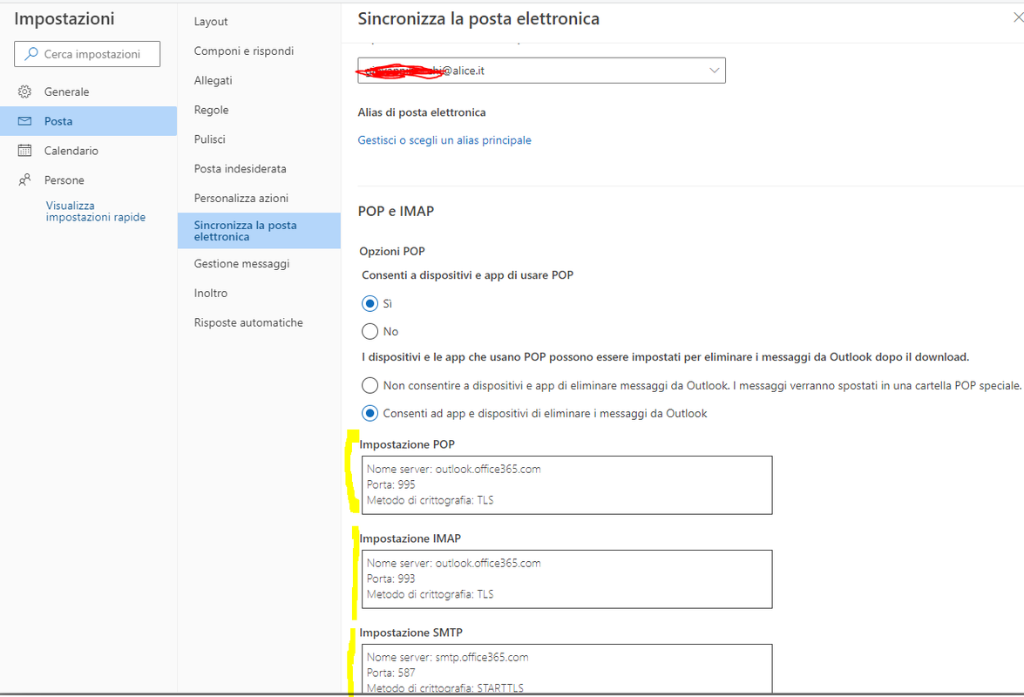Close the settings panel with the X

coord(1018,17)
